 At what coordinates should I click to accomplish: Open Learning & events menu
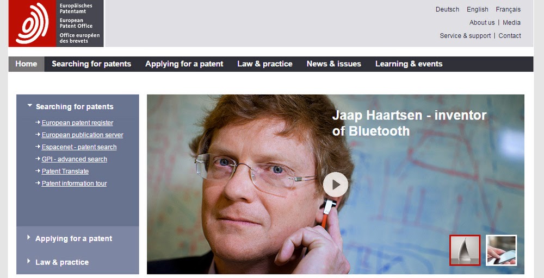pos(409,64)
